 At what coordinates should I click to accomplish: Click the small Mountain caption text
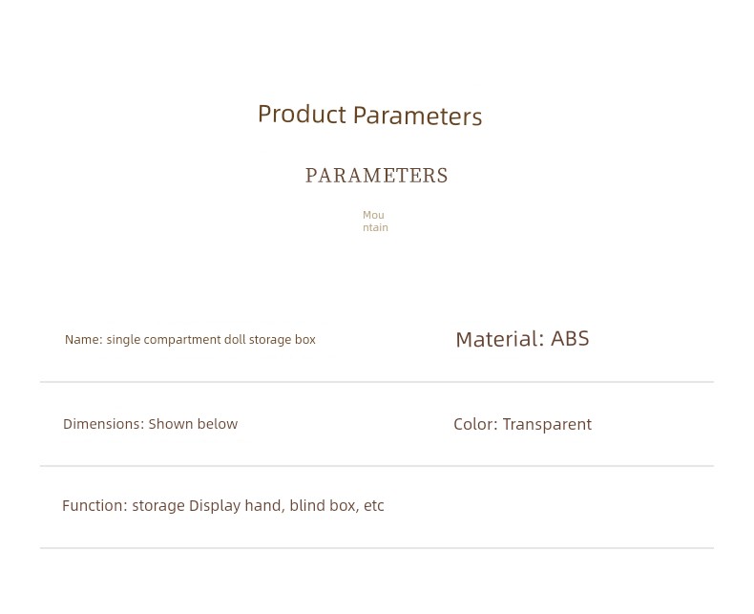pyautogui.click(x=375, y=222)
